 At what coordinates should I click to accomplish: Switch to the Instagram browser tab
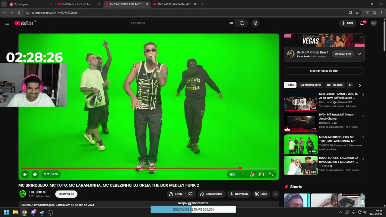coord(31,4)
